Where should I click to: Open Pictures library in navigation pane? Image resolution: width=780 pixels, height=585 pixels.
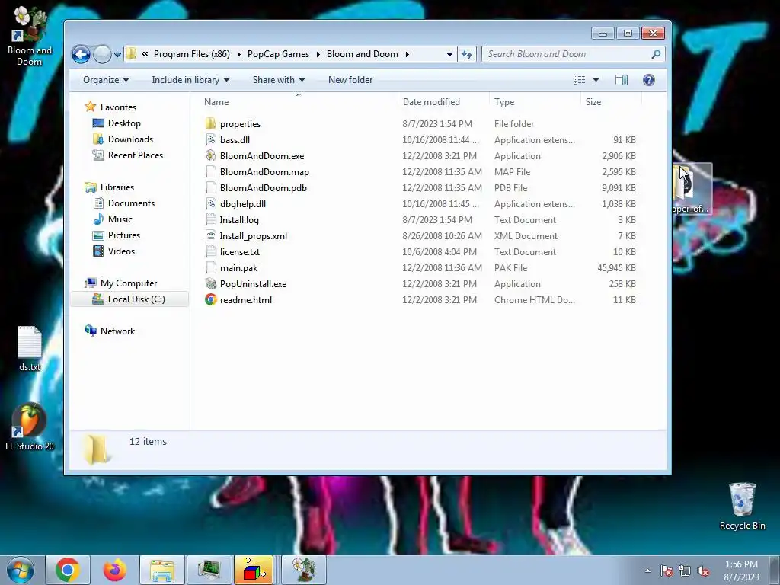[x=124, y=235]
